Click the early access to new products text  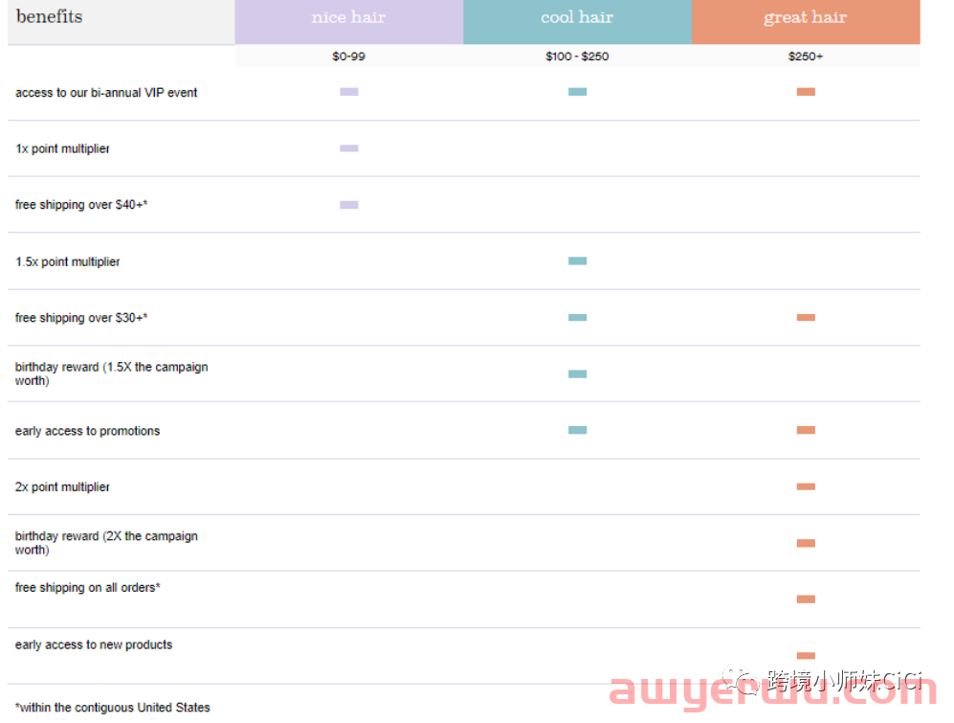pyautogui.click(x=94, y=644)
